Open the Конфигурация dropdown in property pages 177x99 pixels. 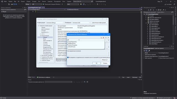click(55, 23)
